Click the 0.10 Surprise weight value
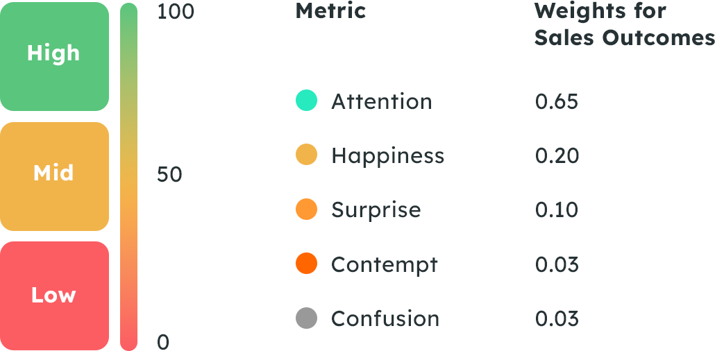This screenshot has height=351, width=715. coord(557,209)
